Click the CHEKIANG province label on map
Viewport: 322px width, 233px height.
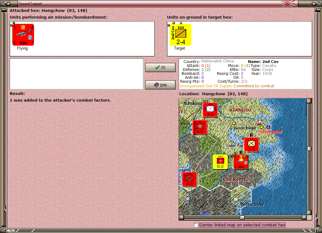click(236, 179)
